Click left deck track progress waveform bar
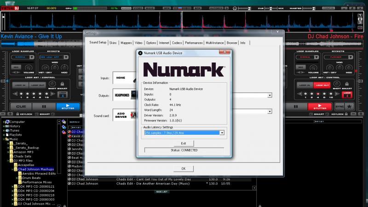This screenshot has height=207, width=368. point(41,44)
